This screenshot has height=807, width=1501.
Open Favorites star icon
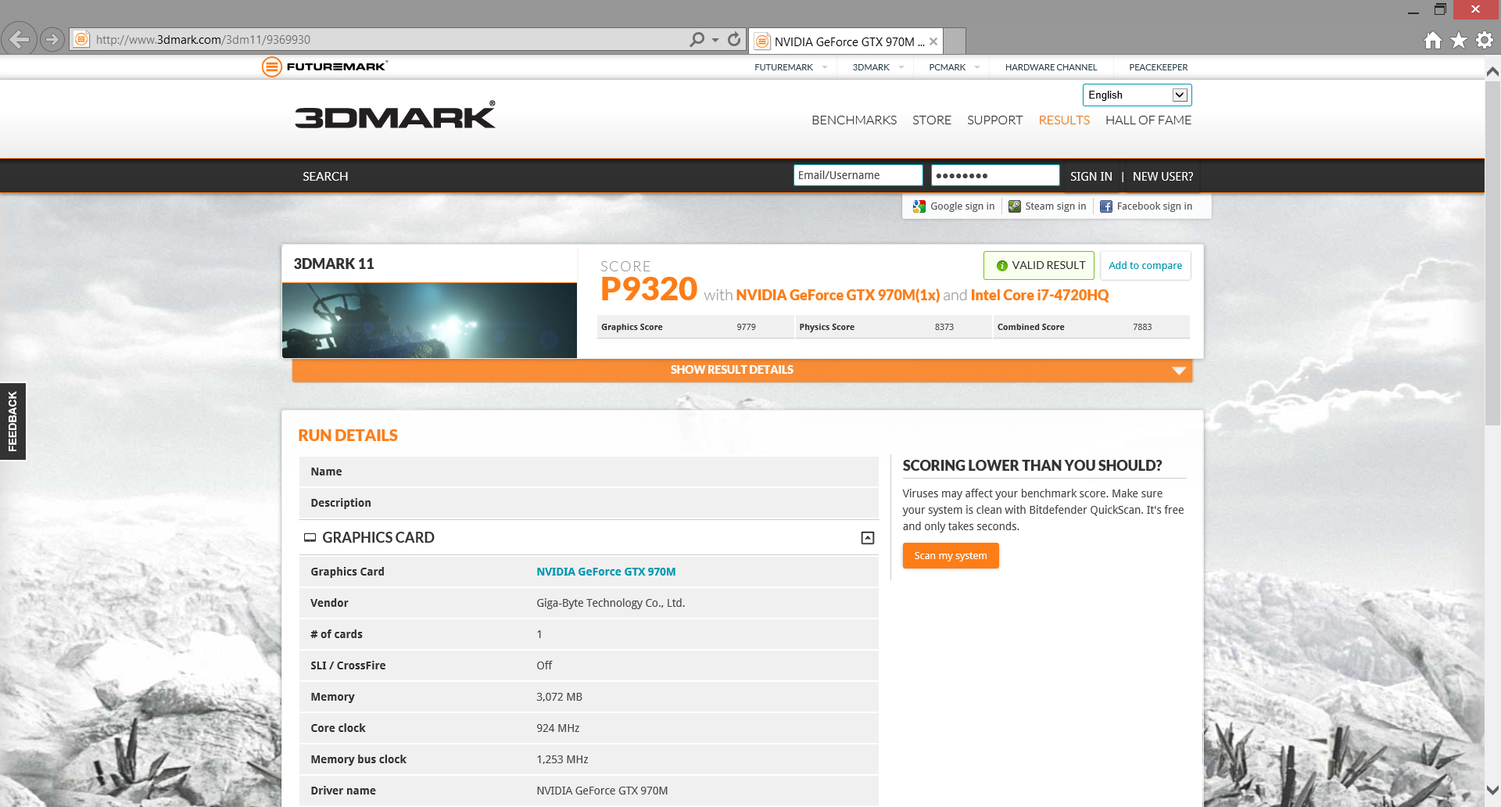coord(1459,40)
